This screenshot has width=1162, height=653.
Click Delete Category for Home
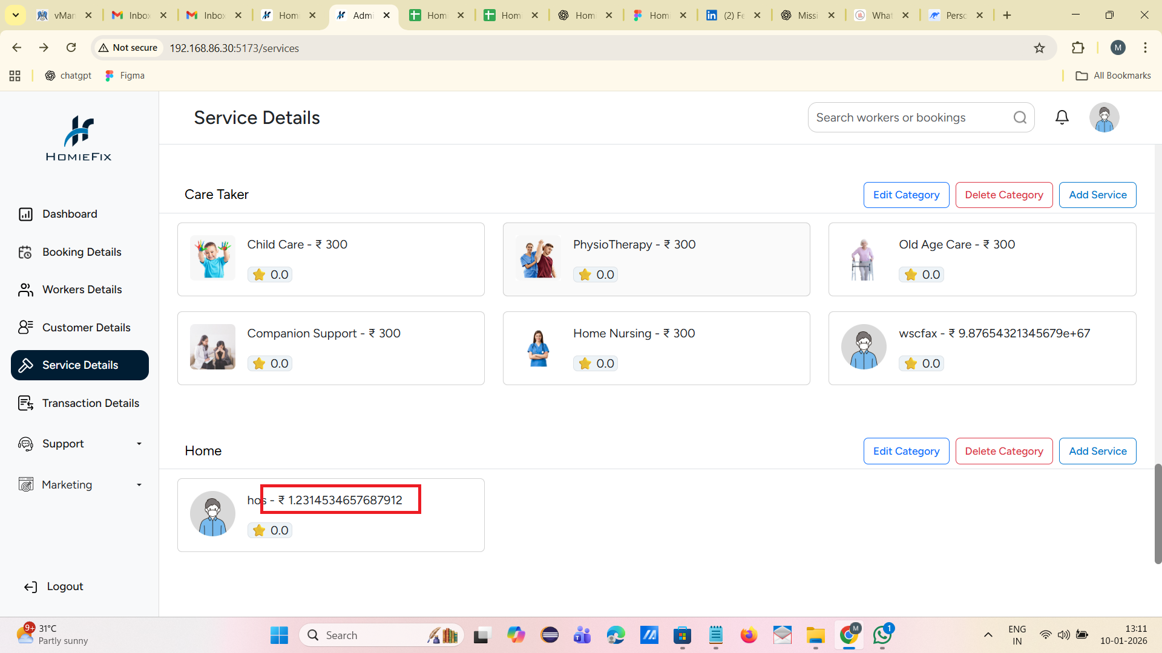1003,451
